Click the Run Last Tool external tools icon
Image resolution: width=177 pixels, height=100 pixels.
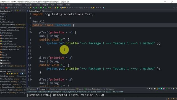click(50, 8)
